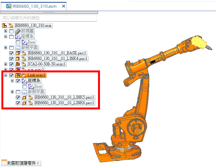Click 參照平面 plane icon under Link.asm:1
The width and height of the screenshot is (216, 168).
pos(25,92)
